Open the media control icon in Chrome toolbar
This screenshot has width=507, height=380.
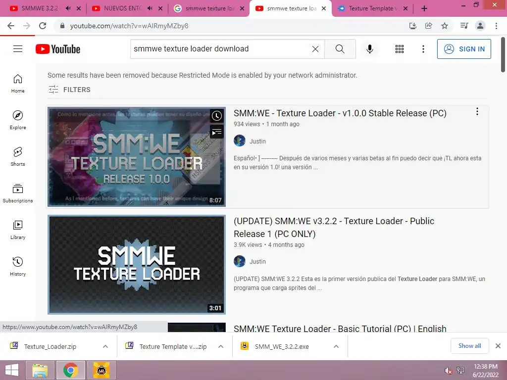pos(464,26)
